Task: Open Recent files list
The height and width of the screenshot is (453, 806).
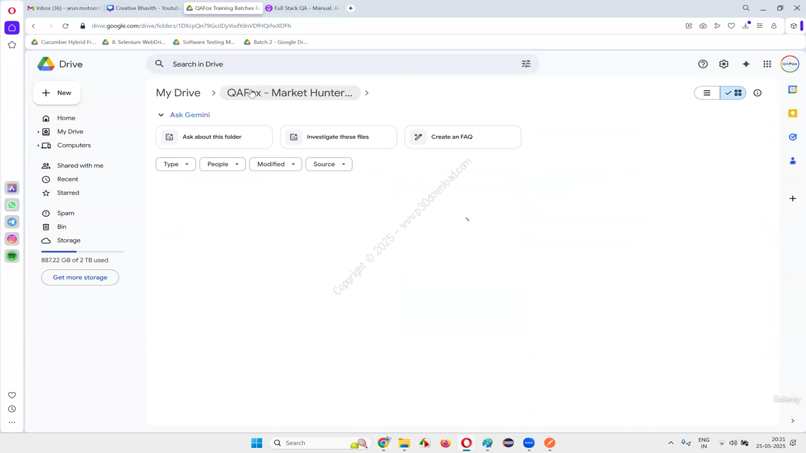Action: pos(67,179)
